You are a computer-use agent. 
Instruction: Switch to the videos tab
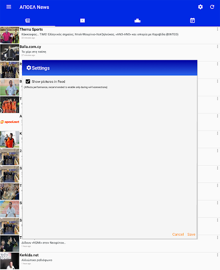click(82, 21)
